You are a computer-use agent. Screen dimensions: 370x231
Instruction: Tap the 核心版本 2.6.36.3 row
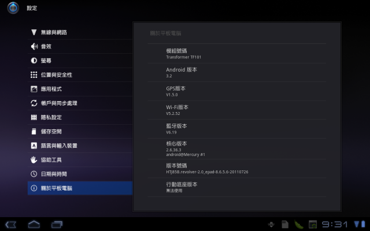point(236,149)
